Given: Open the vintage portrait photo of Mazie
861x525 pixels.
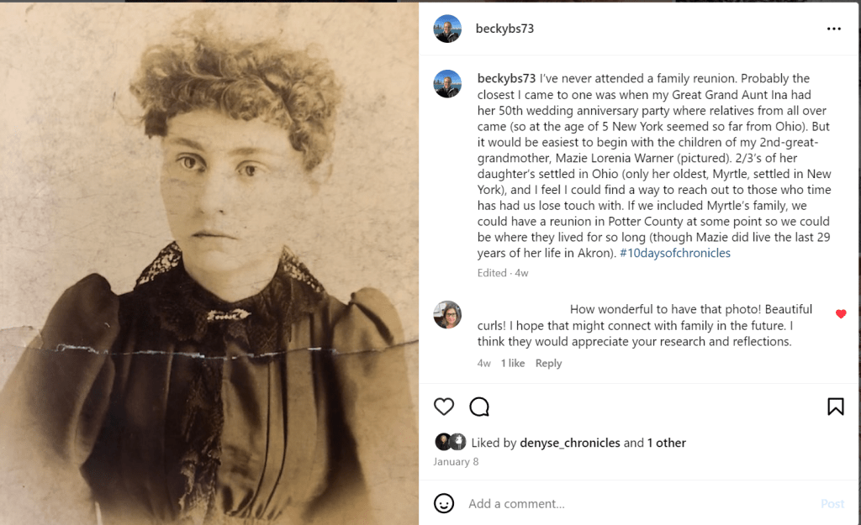Looking at the screenshot, I should point(209,263).
